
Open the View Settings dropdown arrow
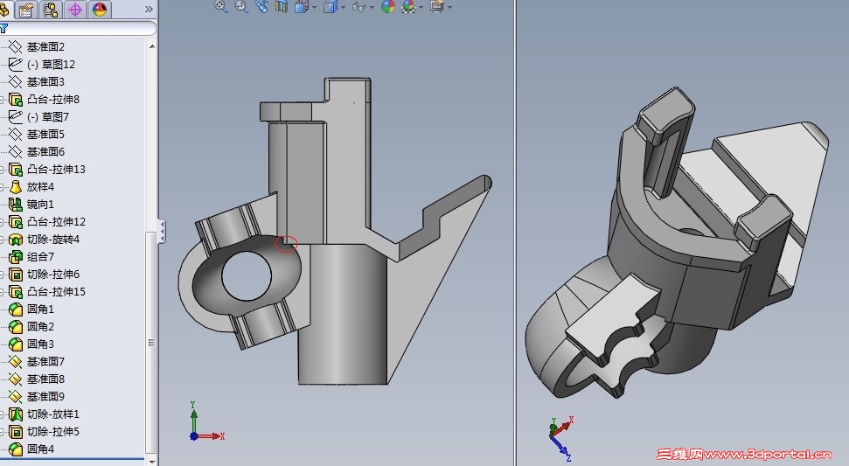coord(450,7)
